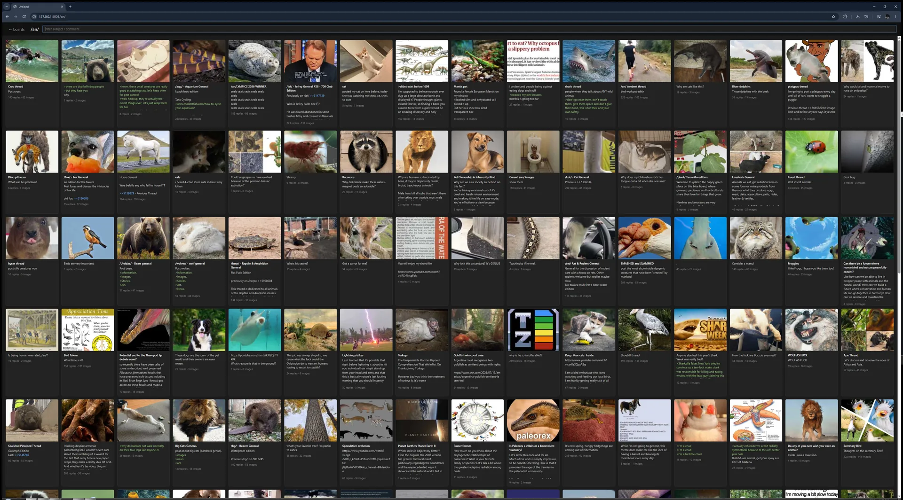Image resolution: width=903 pixels, height=500 pixels.
Task: View site information icon beside URL
Action: click(x=34, y=16)
